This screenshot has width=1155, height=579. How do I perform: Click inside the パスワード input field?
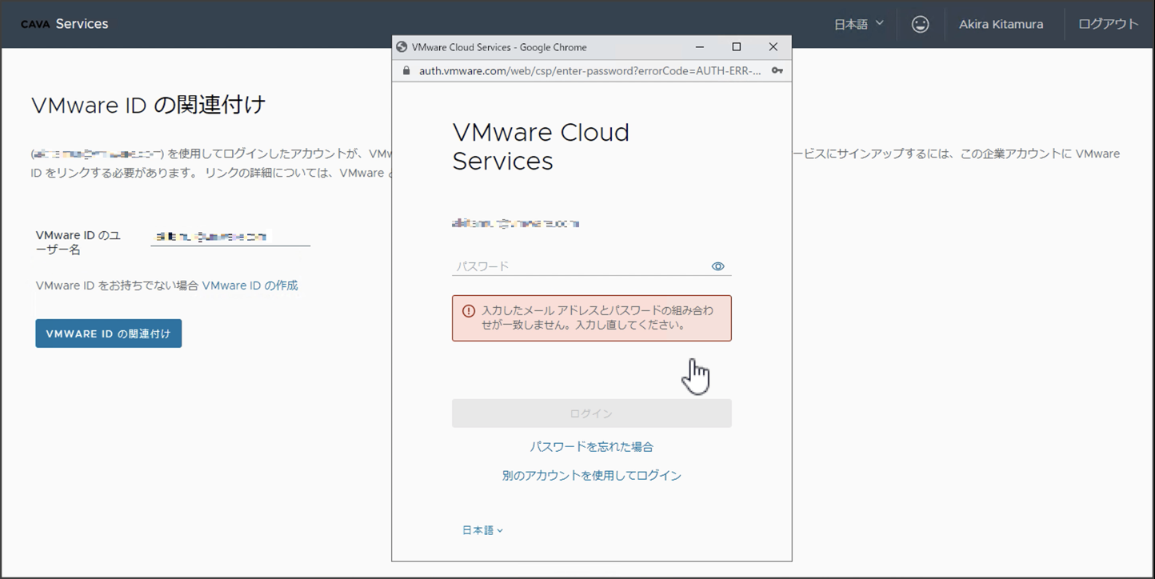(x=576, y=265)
